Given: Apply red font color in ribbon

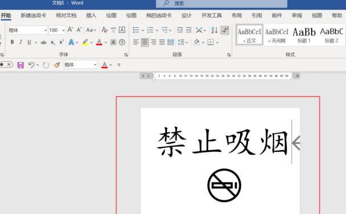Looking at the screenshot, I should (99, 42).
